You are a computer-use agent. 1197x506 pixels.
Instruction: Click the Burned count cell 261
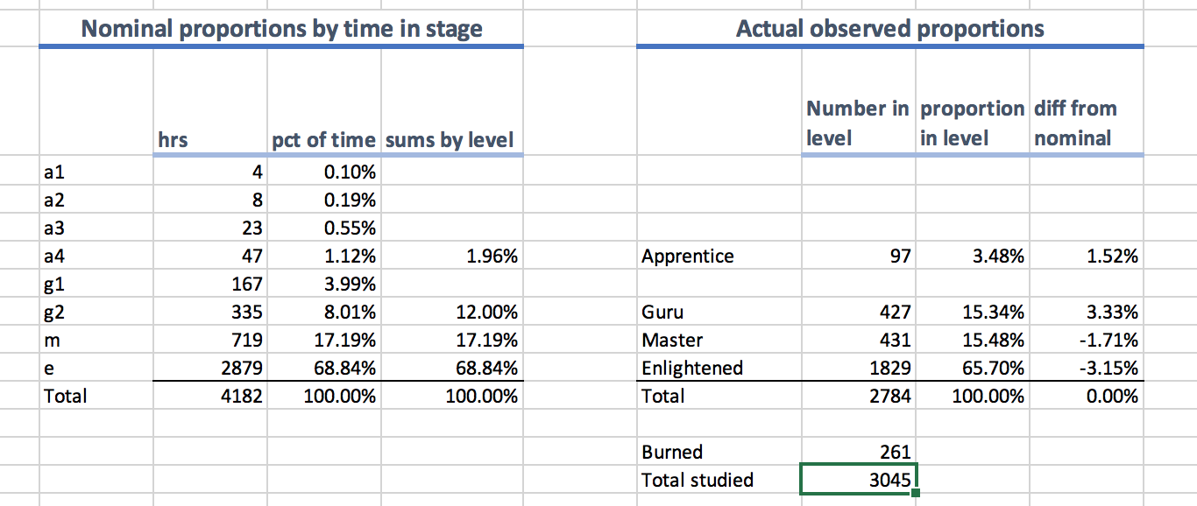click(858, 452)
